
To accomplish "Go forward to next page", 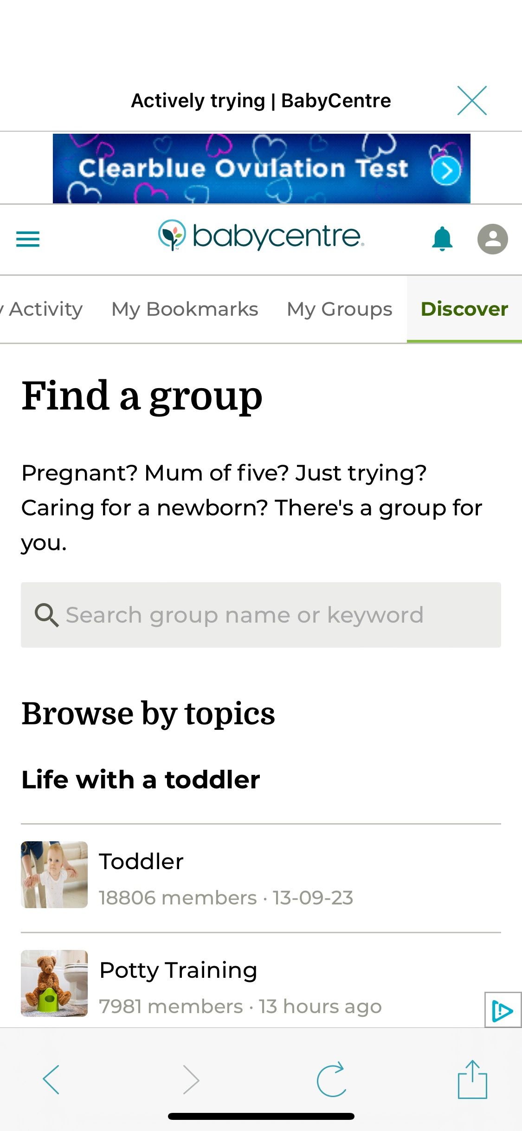I will (x=191, y=1079).
